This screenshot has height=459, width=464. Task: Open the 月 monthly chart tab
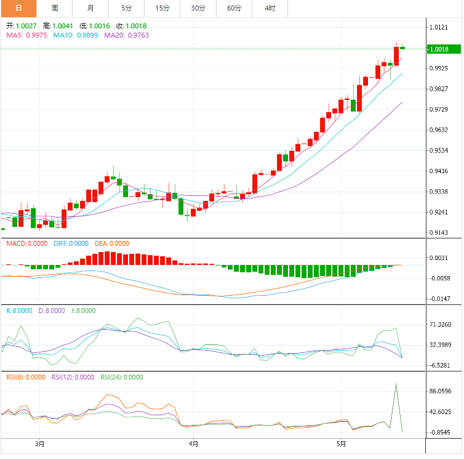point(90,8)
